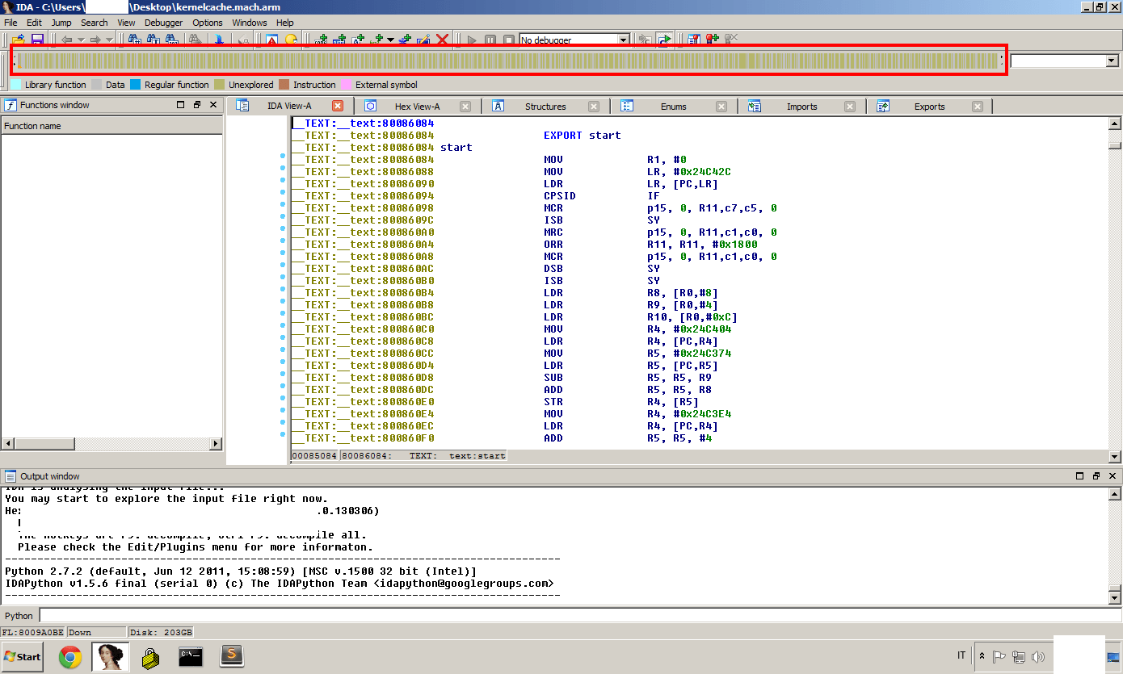Viewport: 1123px width, 674px height.
Task: Open the IDA lady portrait taskbar icon
Action: pos(111,657)
